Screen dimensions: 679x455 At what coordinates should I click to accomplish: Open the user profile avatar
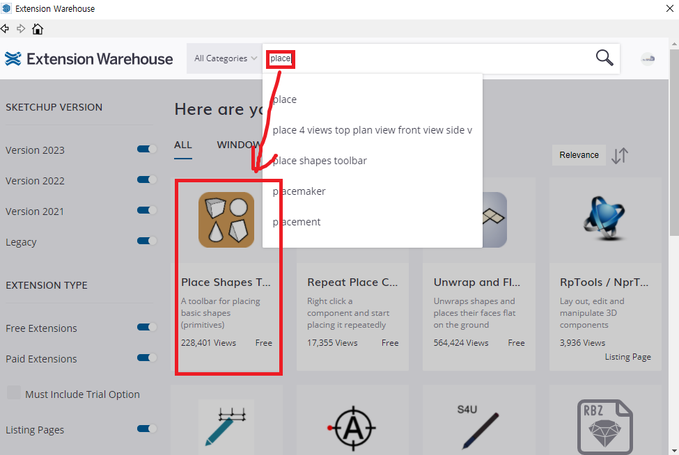(648, 59)
